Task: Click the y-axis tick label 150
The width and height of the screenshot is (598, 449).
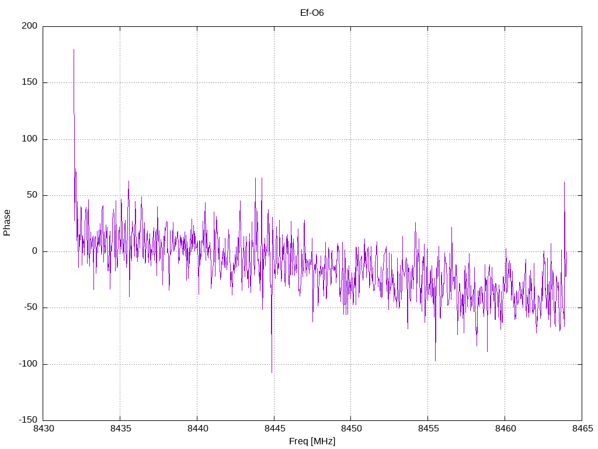Action: (x=30, y=82)
